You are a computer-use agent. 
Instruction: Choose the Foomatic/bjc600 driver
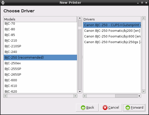pyautogui.click(x=112, y=36)
